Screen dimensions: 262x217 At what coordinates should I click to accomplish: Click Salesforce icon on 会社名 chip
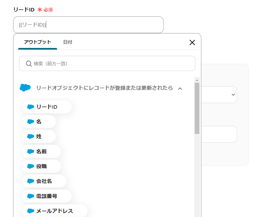[31, 181]
